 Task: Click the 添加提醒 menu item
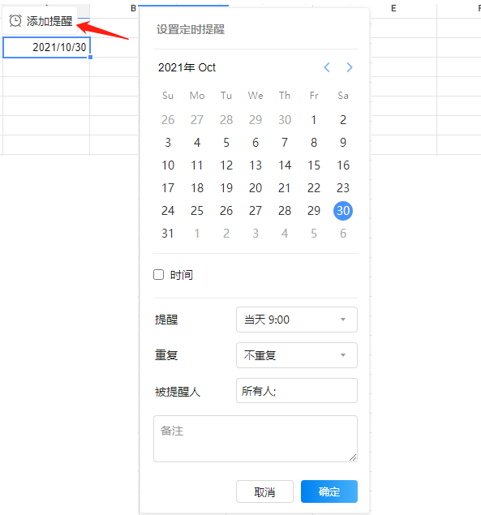(x=40, y=21)
